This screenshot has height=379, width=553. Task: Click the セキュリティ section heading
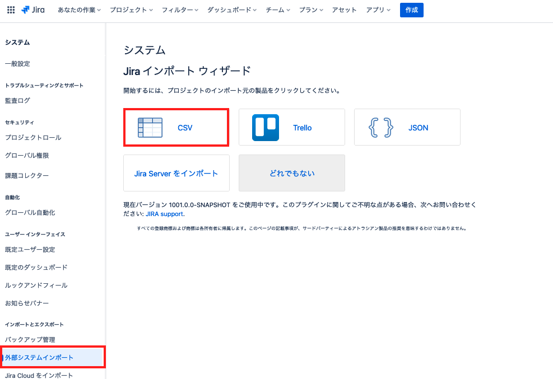click(x=20, y=122)
